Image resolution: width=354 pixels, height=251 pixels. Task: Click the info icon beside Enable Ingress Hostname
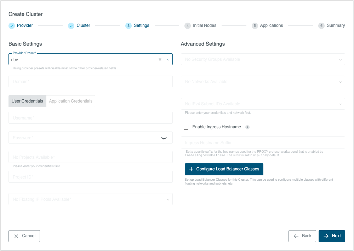[247, 127]
